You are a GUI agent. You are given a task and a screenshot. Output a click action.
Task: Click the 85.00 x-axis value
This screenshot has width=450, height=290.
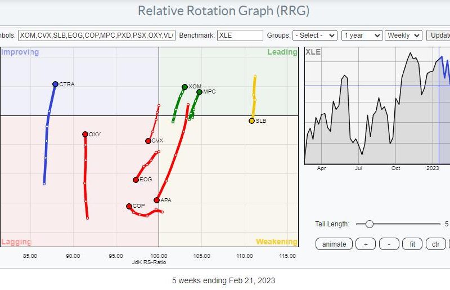coord(30,256)
